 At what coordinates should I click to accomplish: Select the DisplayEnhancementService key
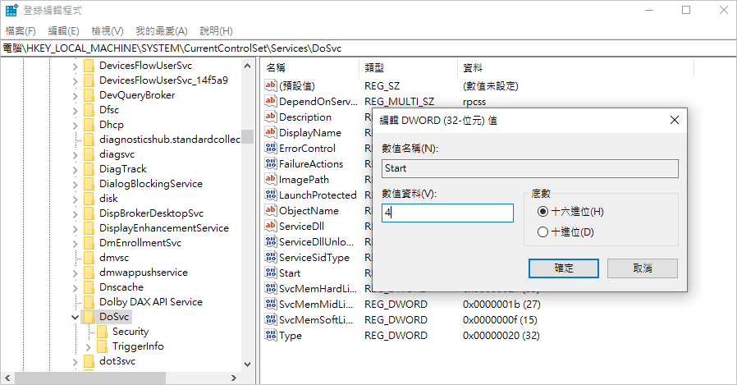(x=164, y=228)
